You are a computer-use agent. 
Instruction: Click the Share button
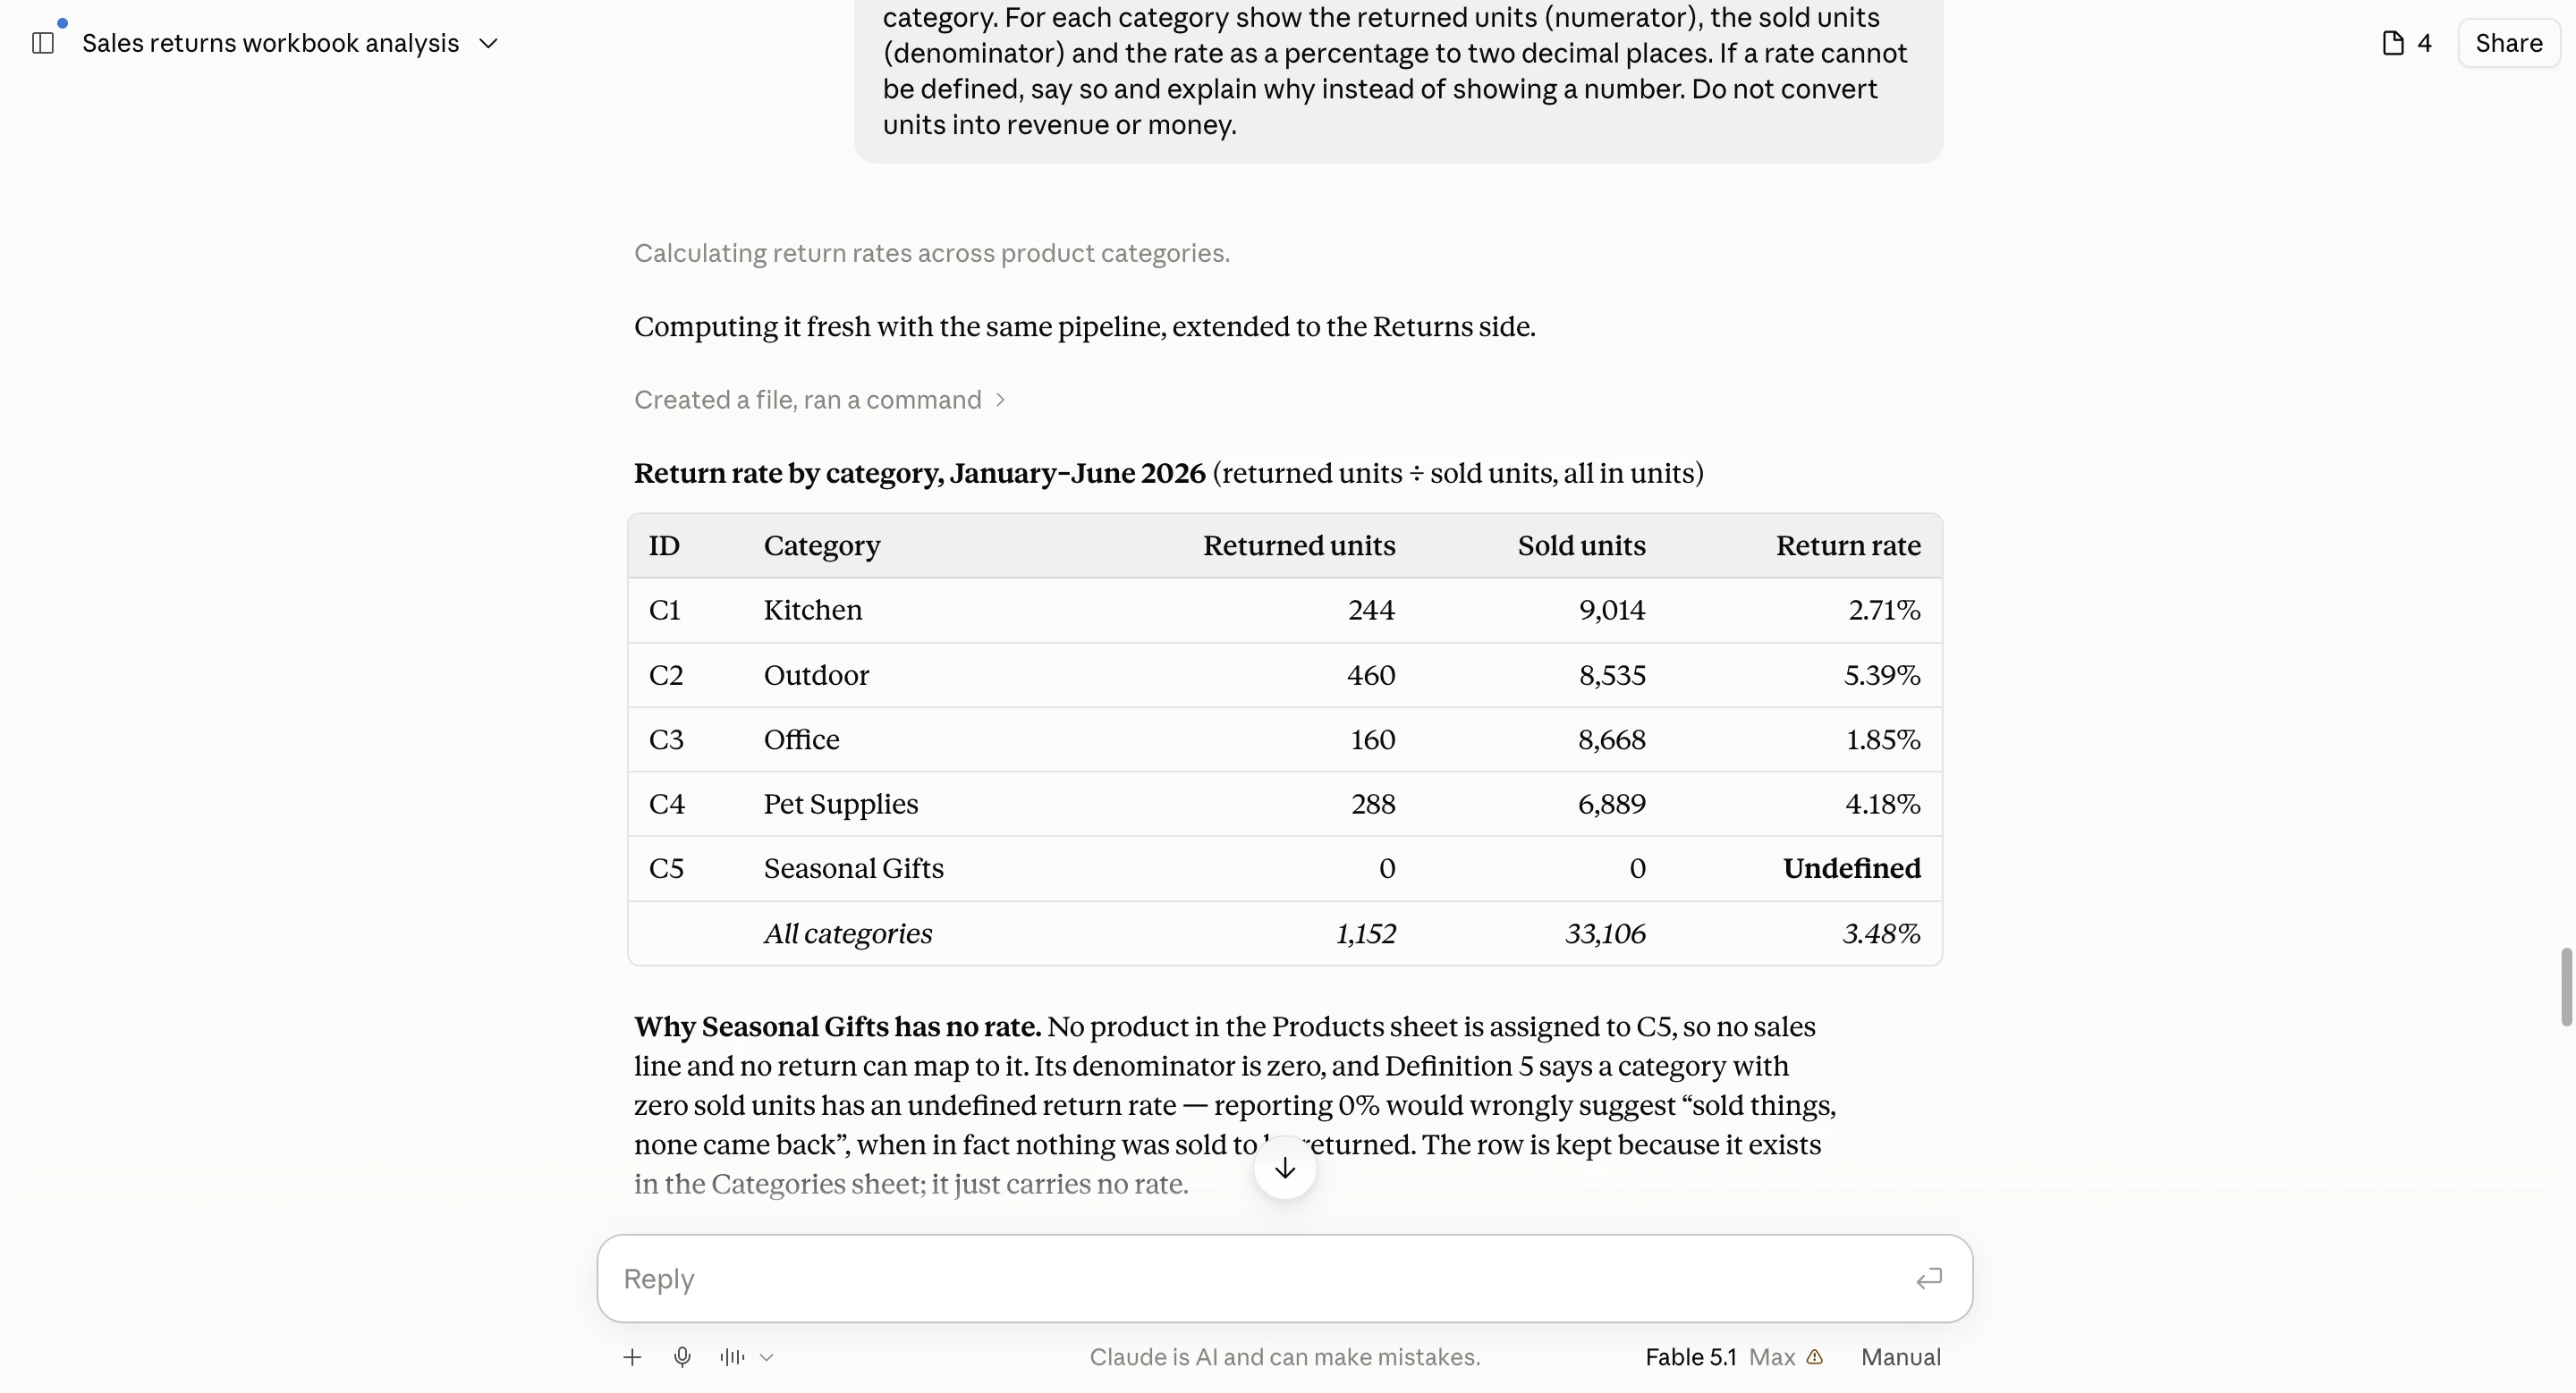click(x=2508, y=43)
